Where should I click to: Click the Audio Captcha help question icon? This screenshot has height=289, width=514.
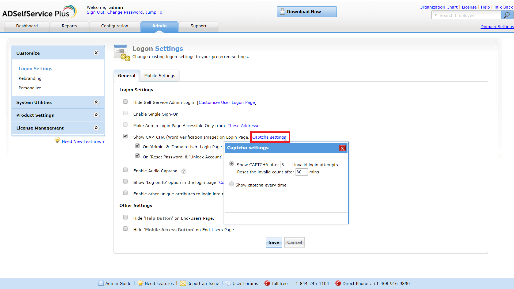click(184, 171)
